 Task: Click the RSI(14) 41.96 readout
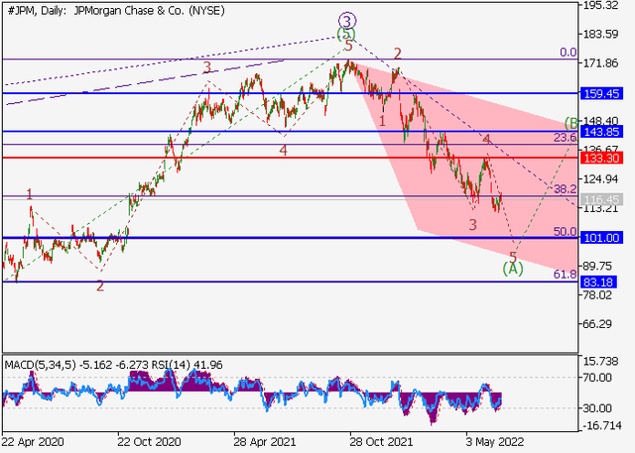tap(188, 365)
